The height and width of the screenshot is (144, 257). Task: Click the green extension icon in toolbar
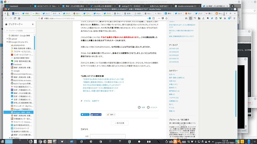tap(220, 18)
